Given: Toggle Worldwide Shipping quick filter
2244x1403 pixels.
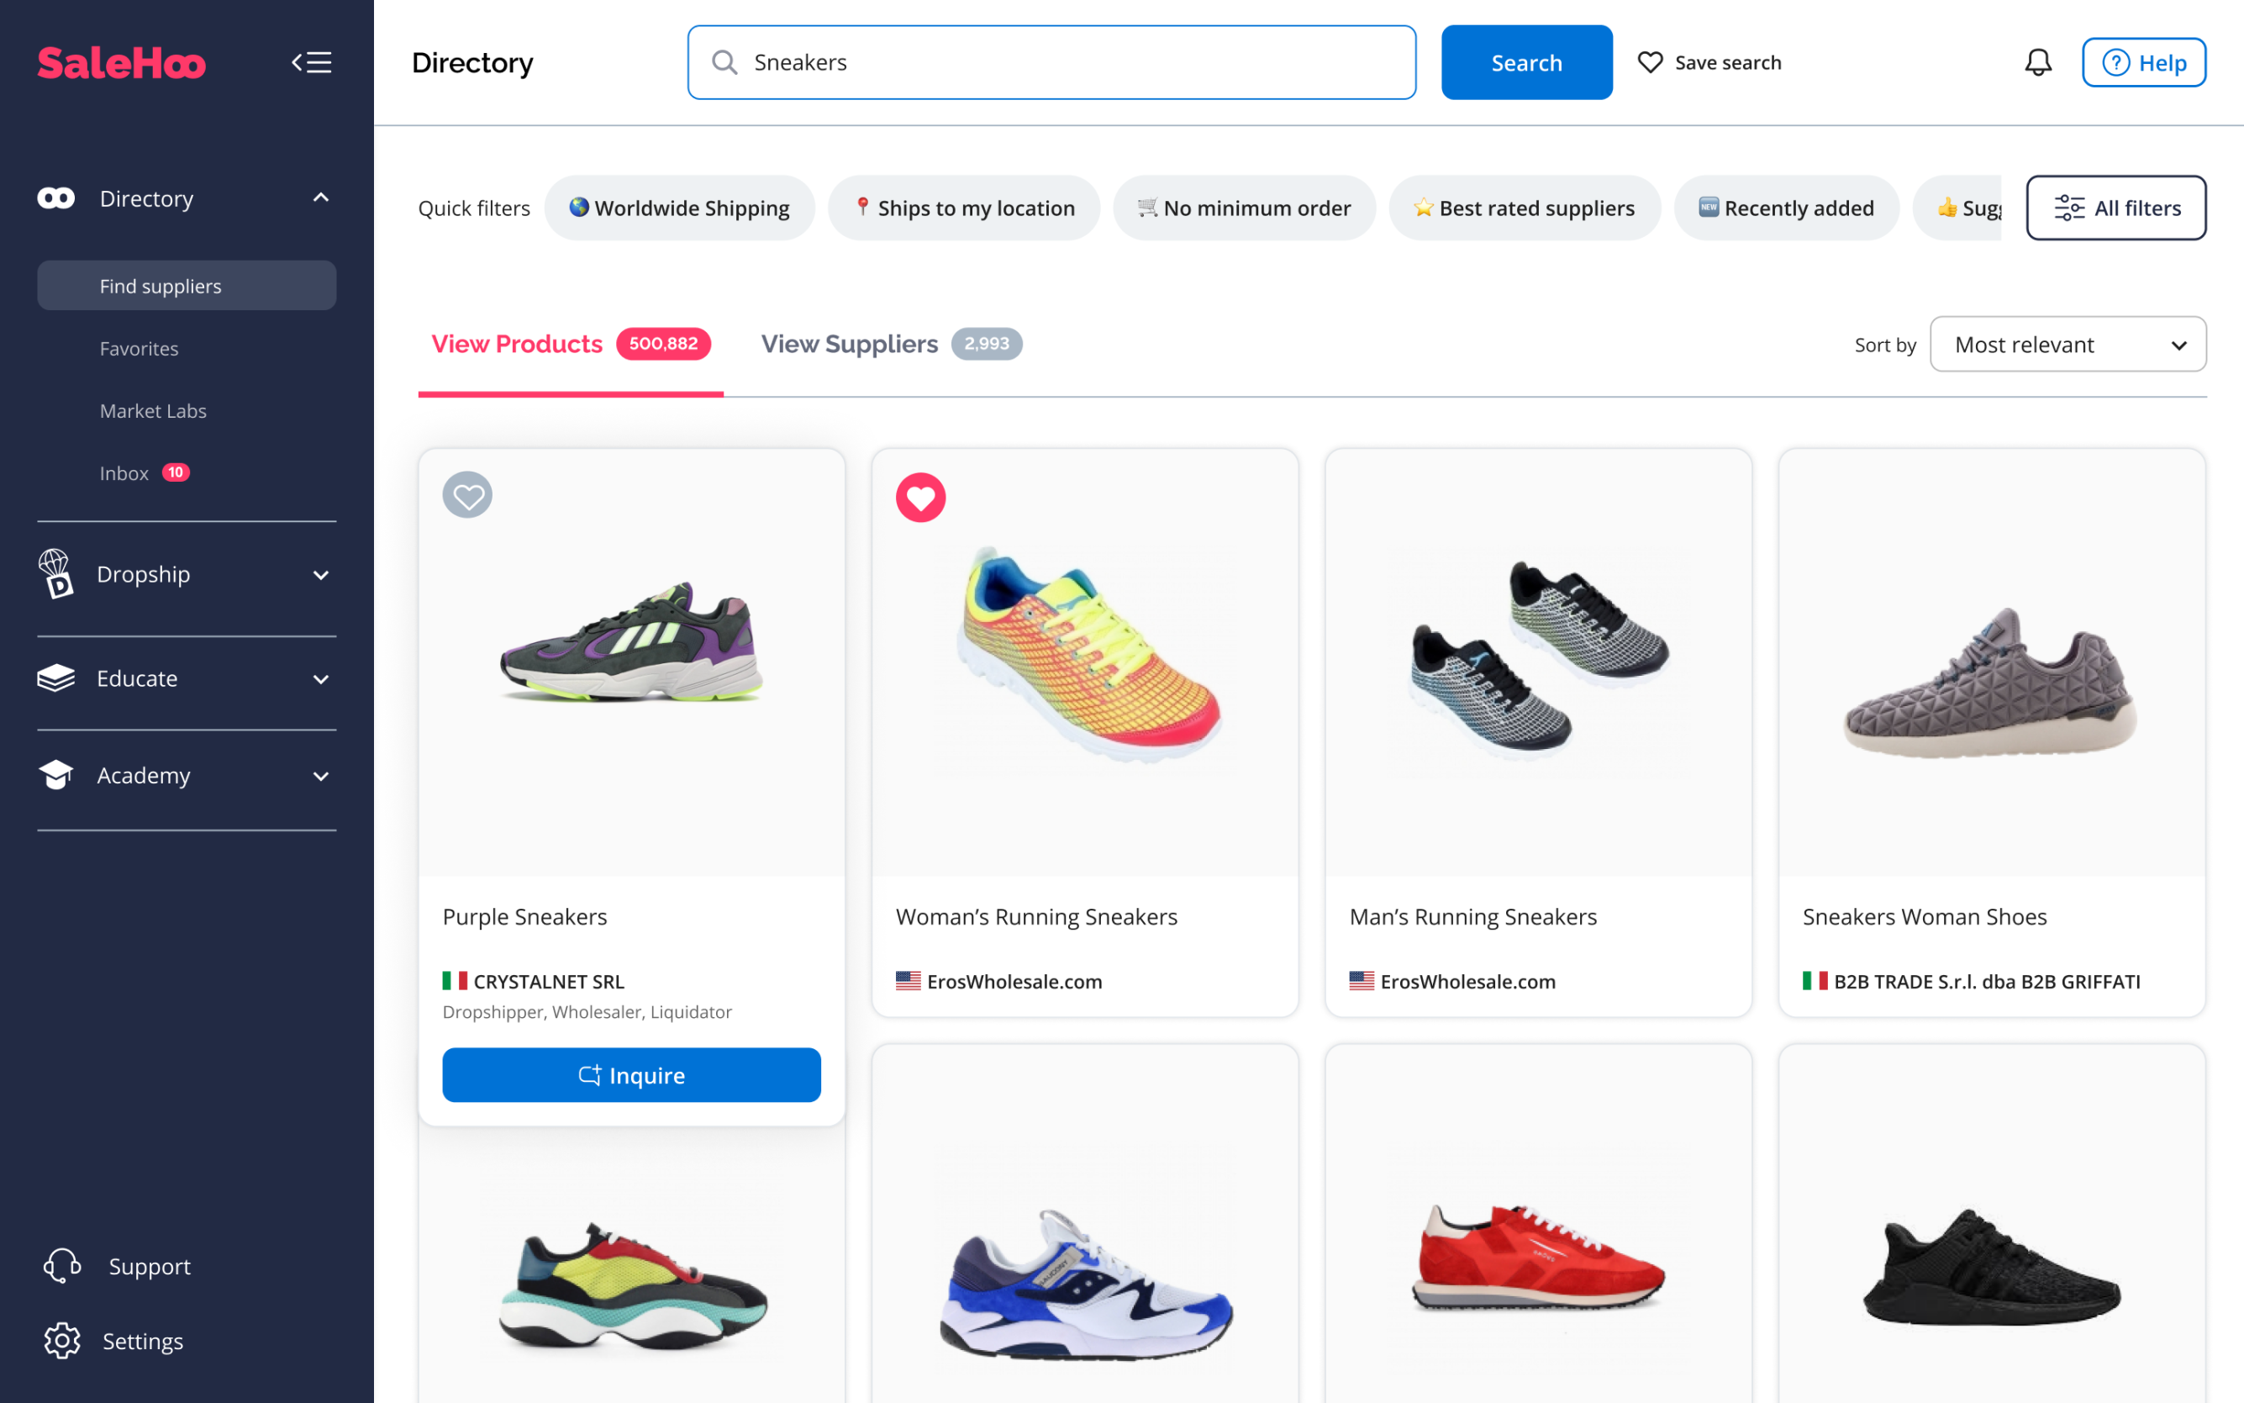Looking at the screenshot, I should pyautogui.click(x=679, y=208).
